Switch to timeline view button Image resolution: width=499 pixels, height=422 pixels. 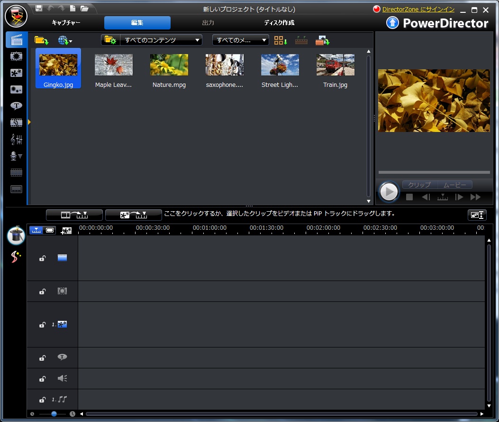(x=36, y=230)
